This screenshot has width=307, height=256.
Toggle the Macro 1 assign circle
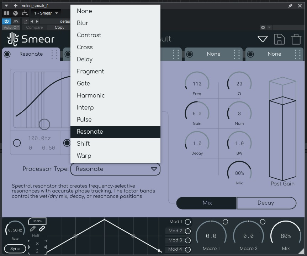point(225,222)
